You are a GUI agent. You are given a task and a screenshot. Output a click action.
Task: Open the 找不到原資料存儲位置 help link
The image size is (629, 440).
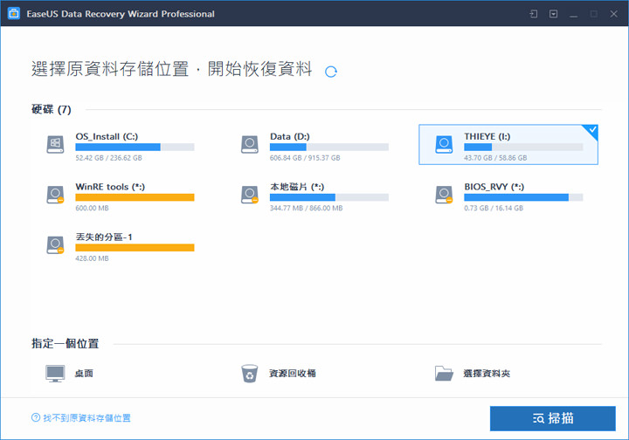coord(86,418)
